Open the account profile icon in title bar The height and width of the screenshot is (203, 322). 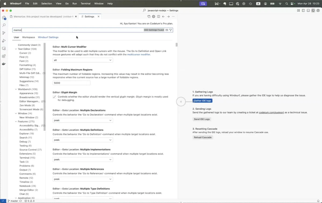(318, 10)
